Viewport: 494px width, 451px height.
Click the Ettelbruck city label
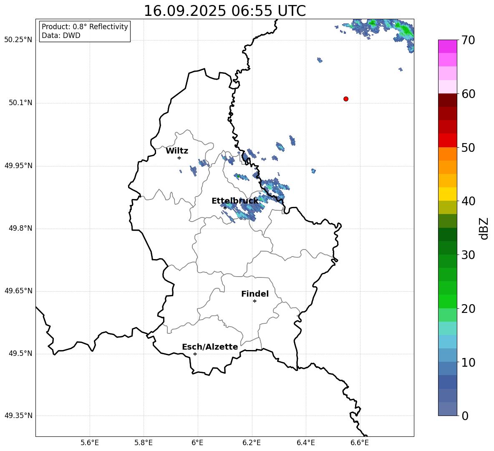(x=235, y=201)
